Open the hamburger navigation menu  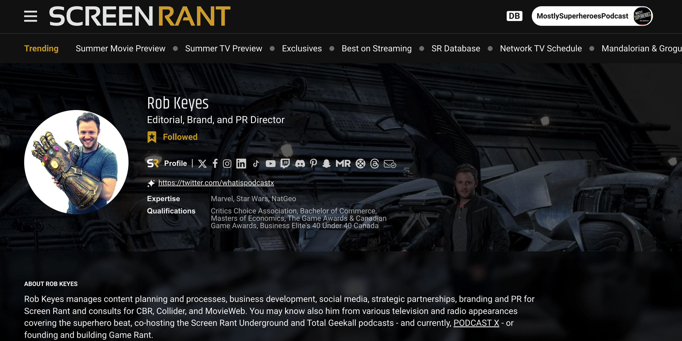pos(31,16)
